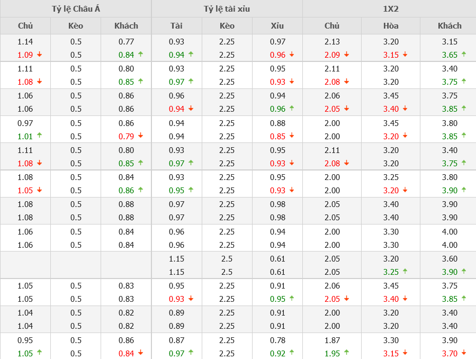Screen dimensions: 476x359
Task: Click the green up arrow beside 3.65
Action: click(x=464, y=54)
